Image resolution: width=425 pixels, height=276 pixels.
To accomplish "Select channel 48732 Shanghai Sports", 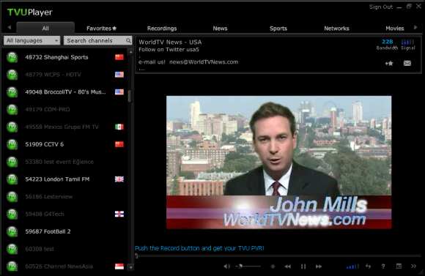I will (x=65, y=57).
